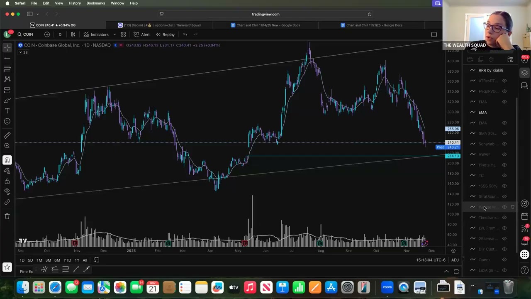Open the notifications bell icon

click(x=525, y=242)
